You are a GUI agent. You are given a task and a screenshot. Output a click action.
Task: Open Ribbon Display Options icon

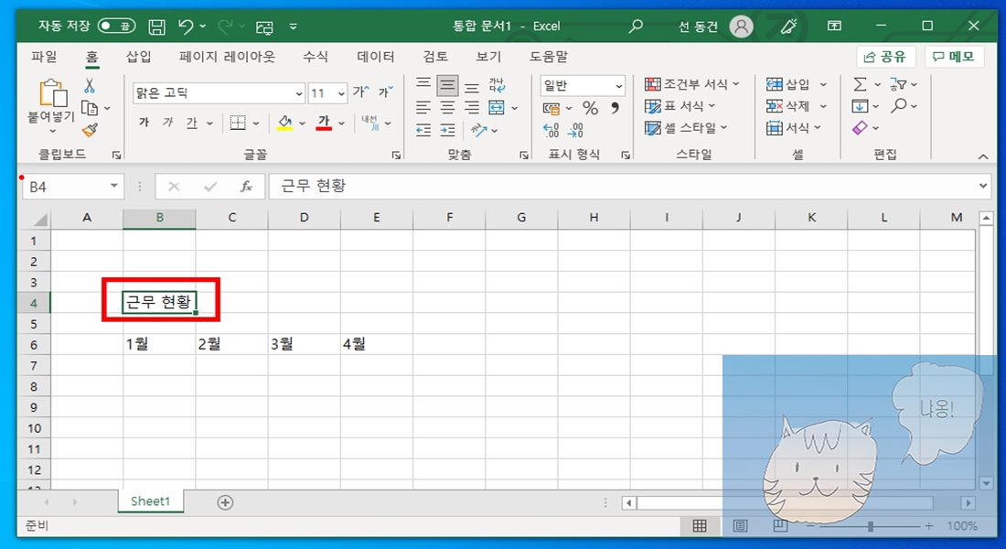(x=834, y=26)
